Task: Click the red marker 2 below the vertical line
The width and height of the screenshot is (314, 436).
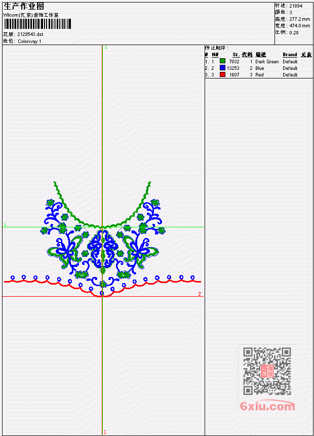Action: pyautogui.click(x=105, y=432)
